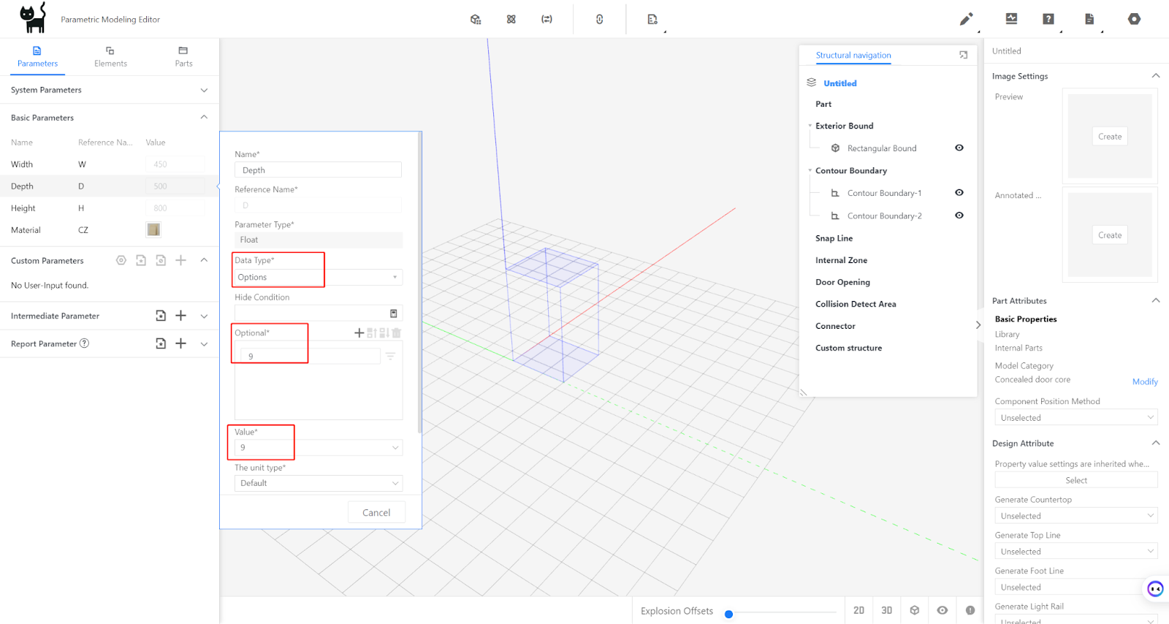Switch viewport to 2D view

coord(858,610)
